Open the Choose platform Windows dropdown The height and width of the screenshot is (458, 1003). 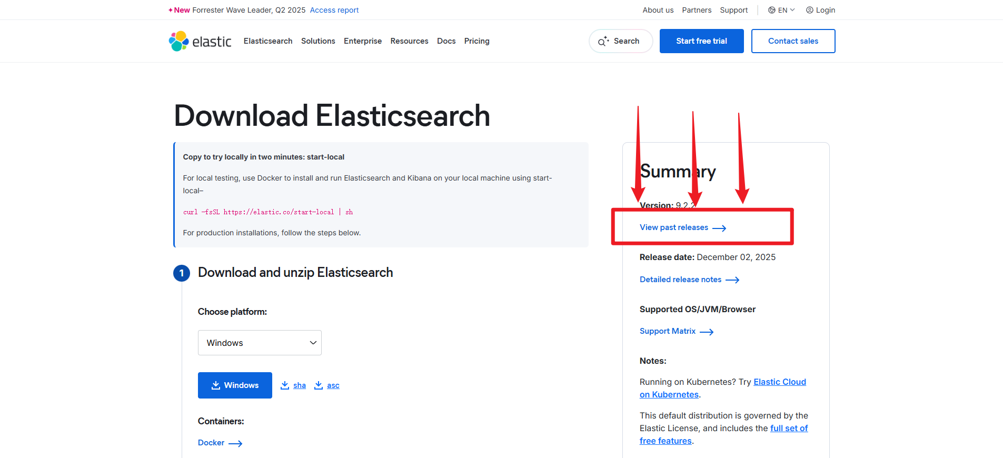260,343
